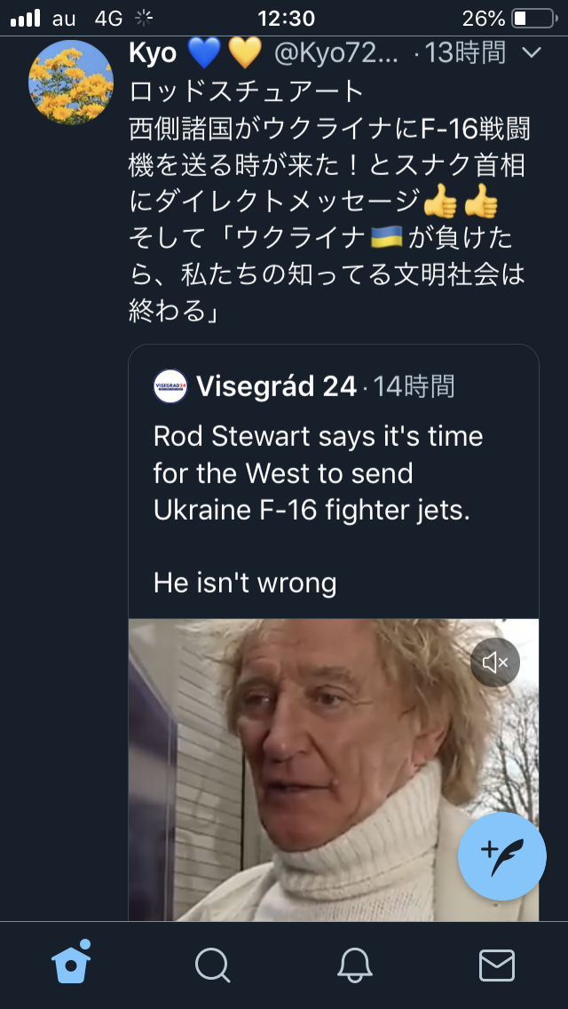Click the 14時間 timestamp in the quoted tweet

(414, 386)
